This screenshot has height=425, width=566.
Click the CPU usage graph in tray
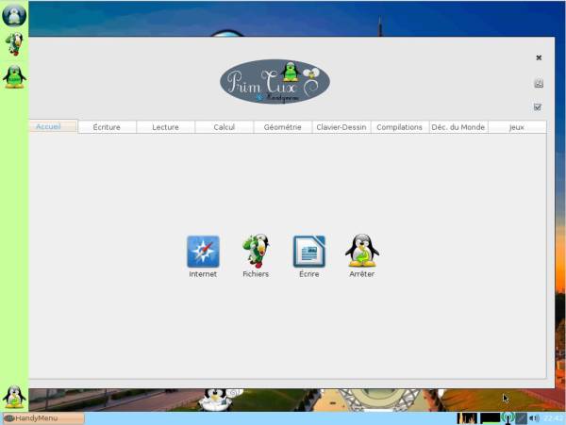tap(467, 418)
